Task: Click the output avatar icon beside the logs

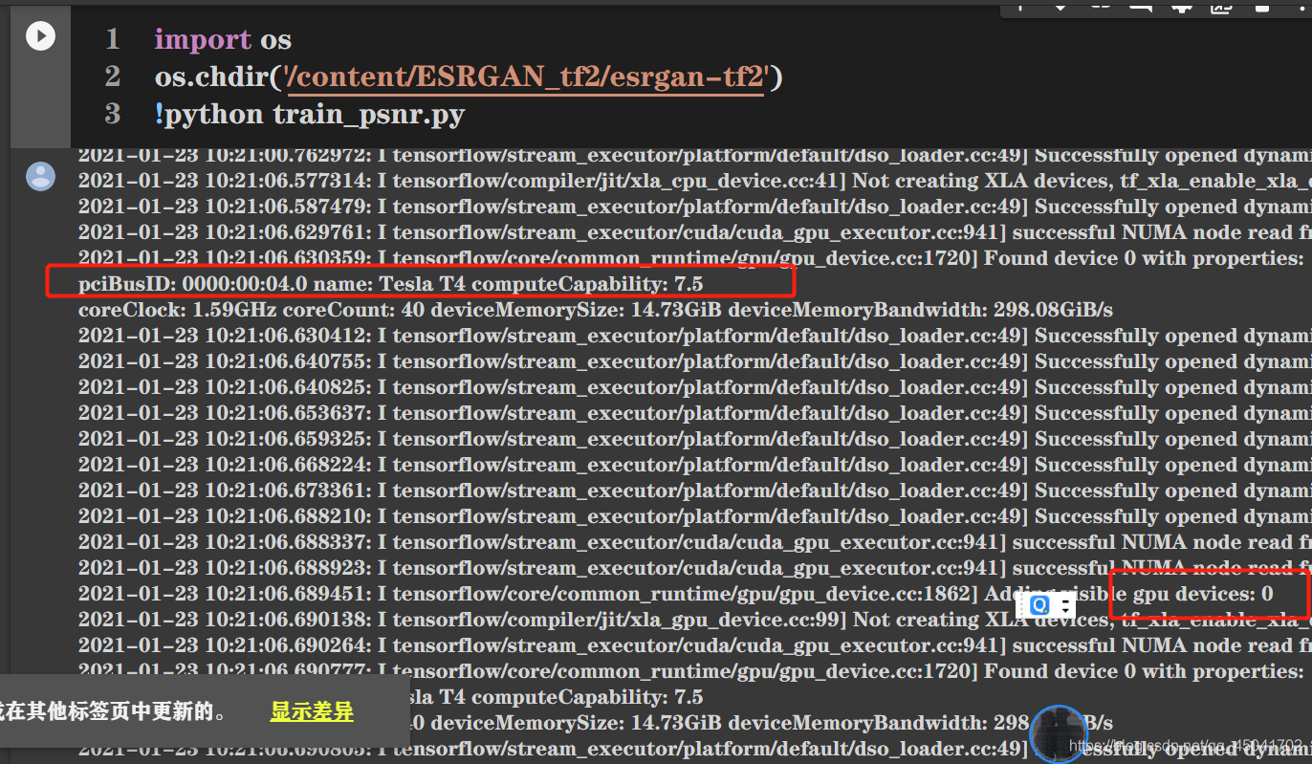Action: pos(40,176)
